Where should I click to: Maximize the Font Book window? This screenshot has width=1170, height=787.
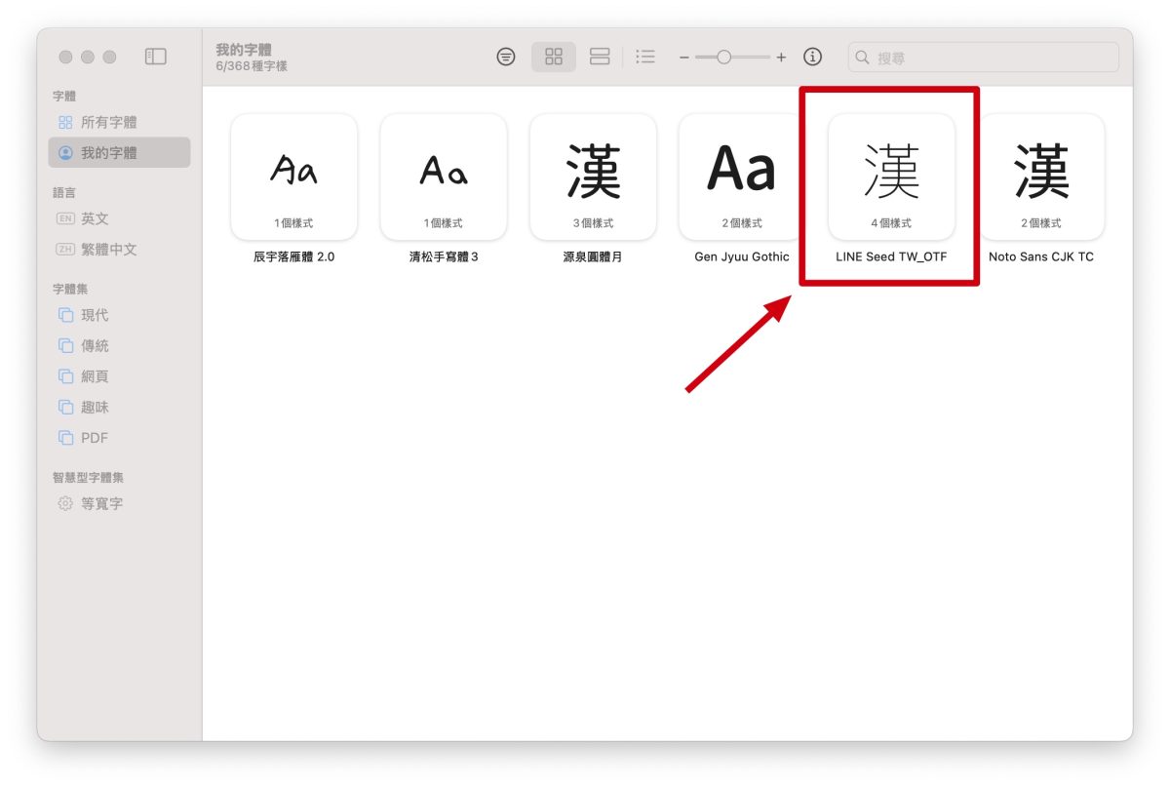click(109, 58)
